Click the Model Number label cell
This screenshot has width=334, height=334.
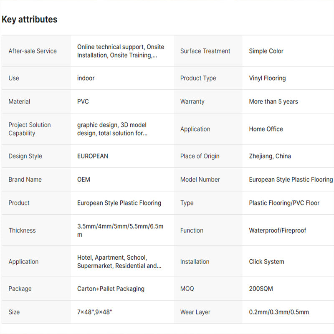[x=200, y=180]
